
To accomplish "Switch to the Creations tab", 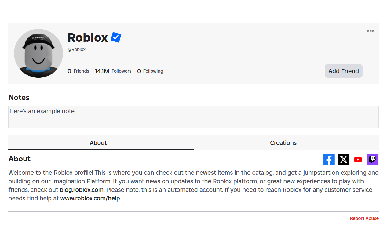I will (x=283, y=142).
